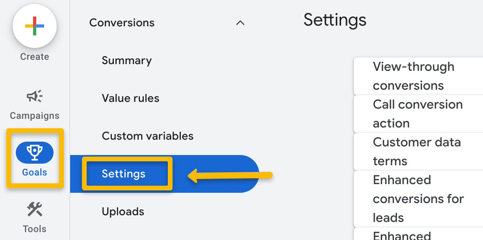The width and height of the screenshot is (483, 240).
Task: Expand Enhanced conversions for leads panel
Action: coord(418,199)
